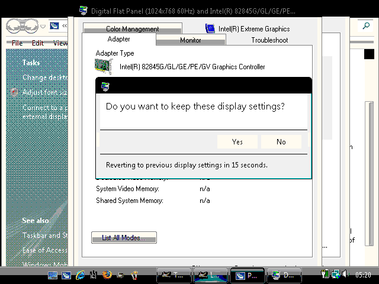
Task: Click the network tray icon
Action: click(x=336, y=274)
